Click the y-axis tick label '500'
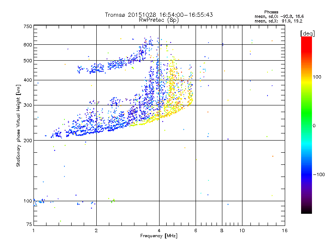Image resolution: width=335 pixels, height=251 pixels. pyautogui.click(x=28, y=61)
